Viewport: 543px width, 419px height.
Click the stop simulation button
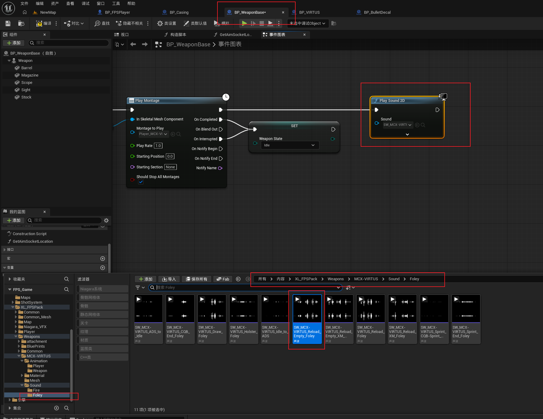point(262,23)
